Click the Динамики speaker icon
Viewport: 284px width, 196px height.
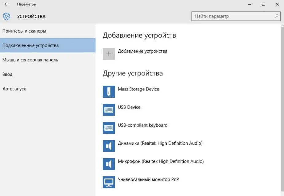pyautogui.click(x=109, y=146)
